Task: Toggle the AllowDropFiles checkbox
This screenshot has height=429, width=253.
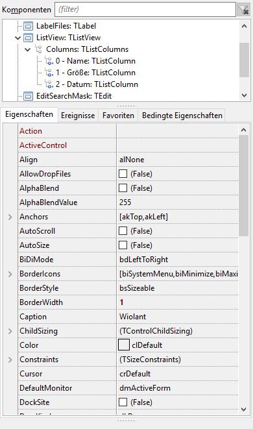Action: (x=123, y=174)
